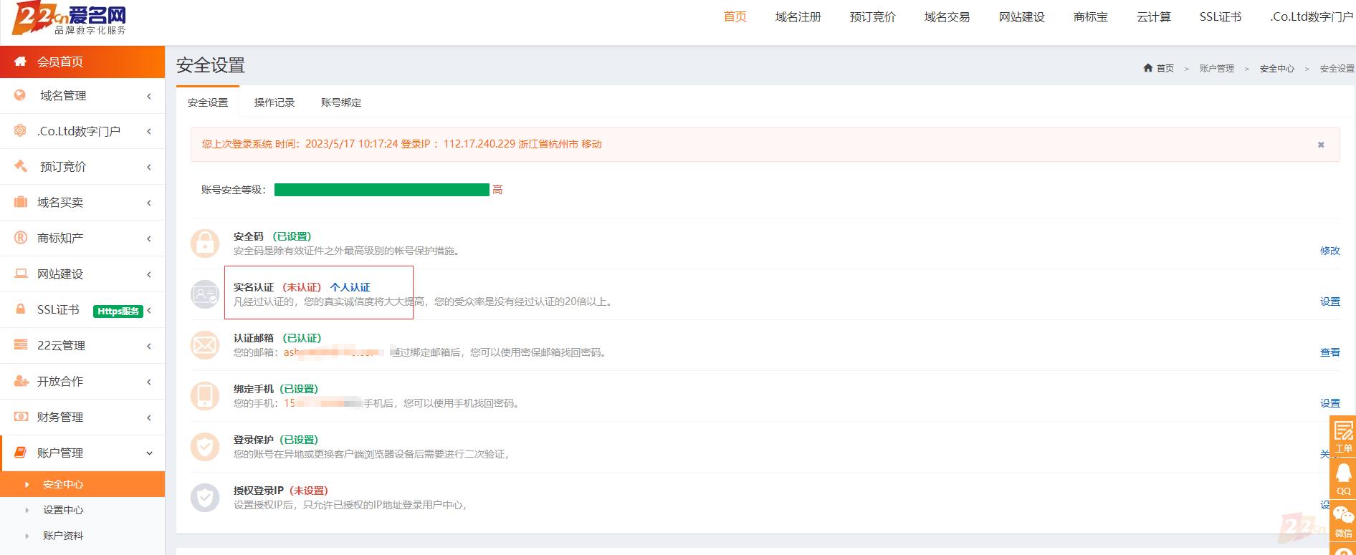Expand the 财务管理 chevron
The image size is (1356, 555).
pyautogui.click(x=149, y=418)
